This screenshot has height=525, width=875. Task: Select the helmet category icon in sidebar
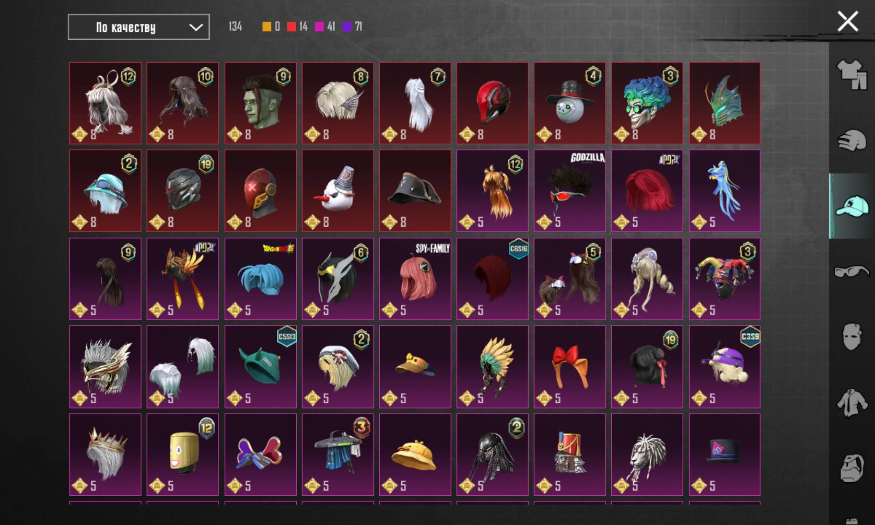(x=851, y=141)
